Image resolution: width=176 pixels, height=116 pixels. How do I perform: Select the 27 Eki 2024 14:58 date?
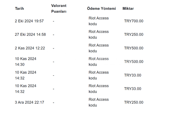point(30,35)
